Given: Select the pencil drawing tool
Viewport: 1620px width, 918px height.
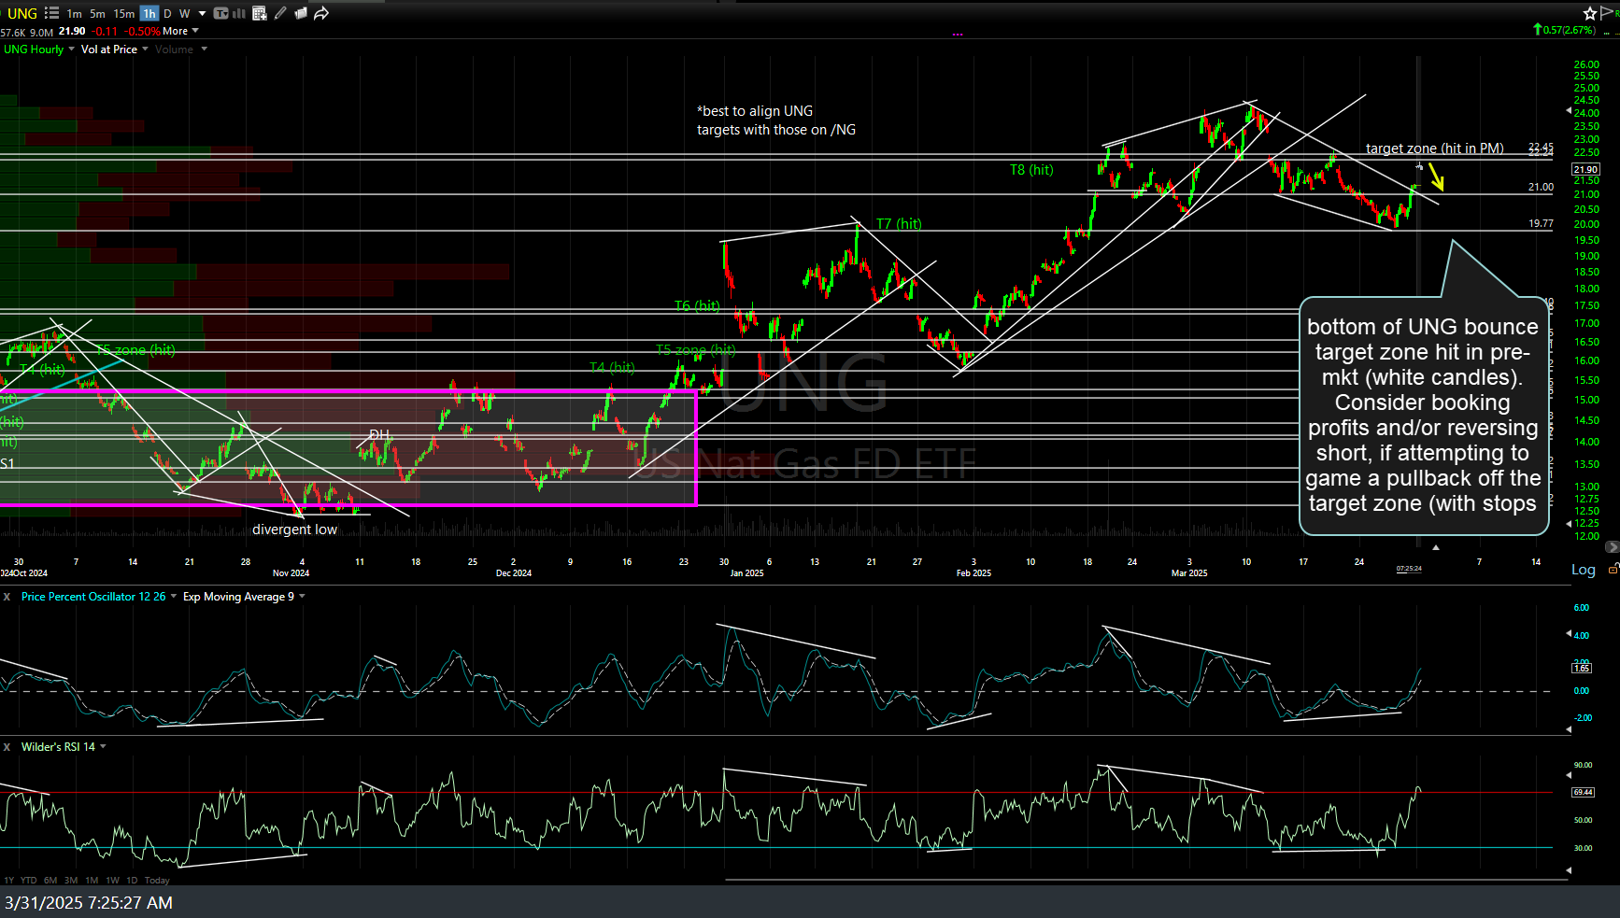Looking at the screenshot, I should click(280, 13).
